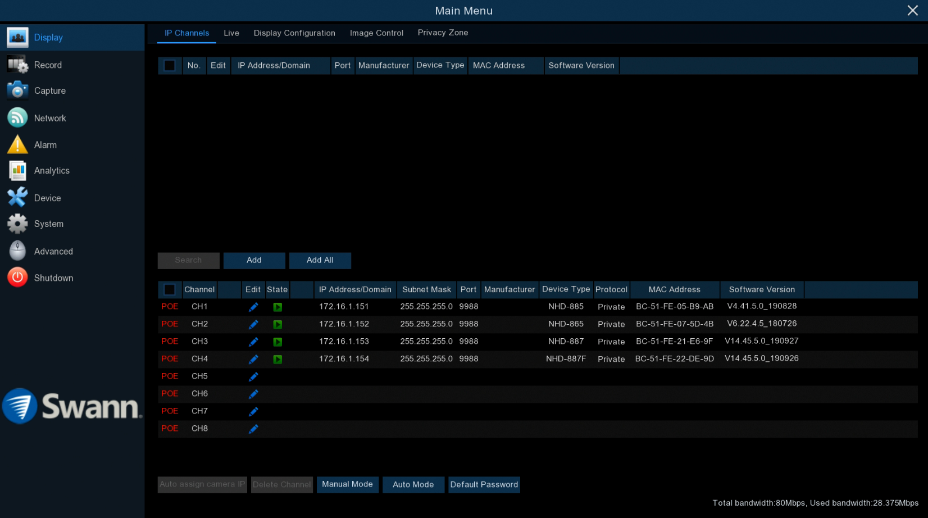Click CH3 green state play icon
928x518 pixels.
(x=278, y=342)
